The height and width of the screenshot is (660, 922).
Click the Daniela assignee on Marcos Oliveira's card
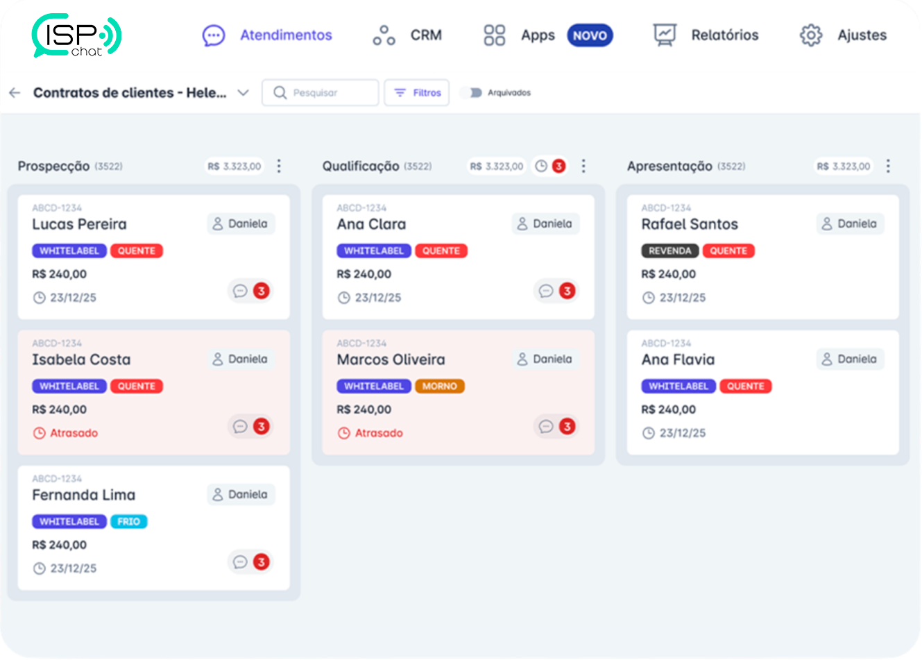click(545, 359)
